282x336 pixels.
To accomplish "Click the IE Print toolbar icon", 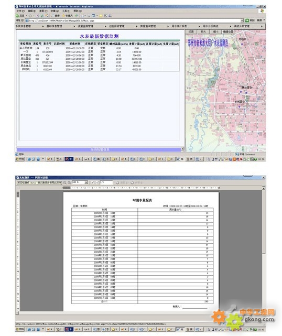I will click(x=89, y=16).
